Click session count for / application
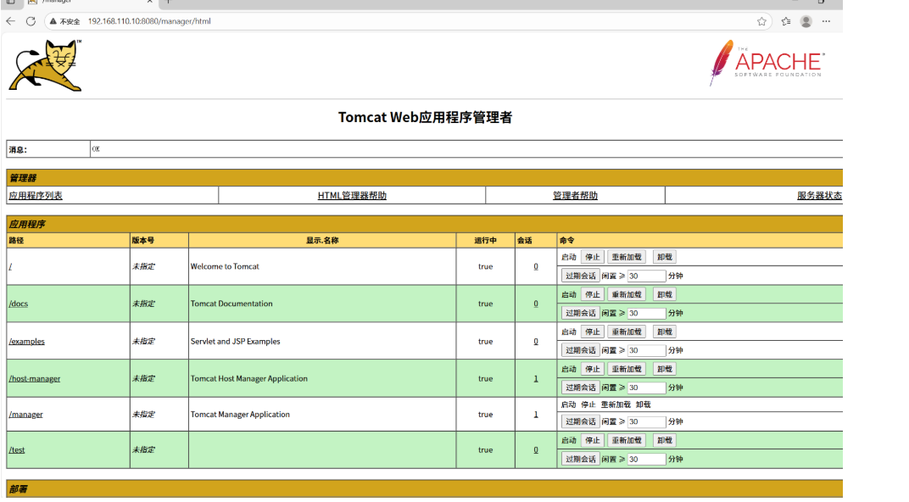The width and height of the screenshot is (909, 502). pyautogui.click(x=536, y=266)
